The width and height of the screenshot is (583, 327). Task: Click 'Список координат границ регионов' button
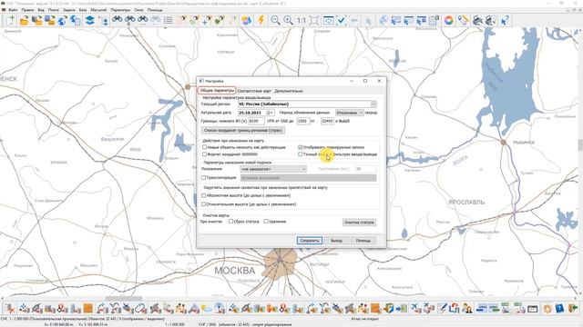243,131
